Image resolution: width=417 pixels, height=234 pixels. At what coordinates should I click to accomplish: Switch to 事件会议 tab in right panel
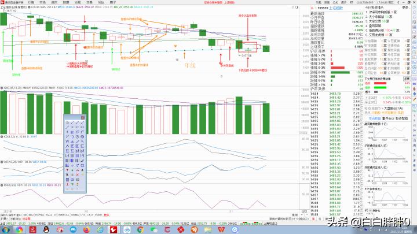pyautogui.click(x=388, y=118)
